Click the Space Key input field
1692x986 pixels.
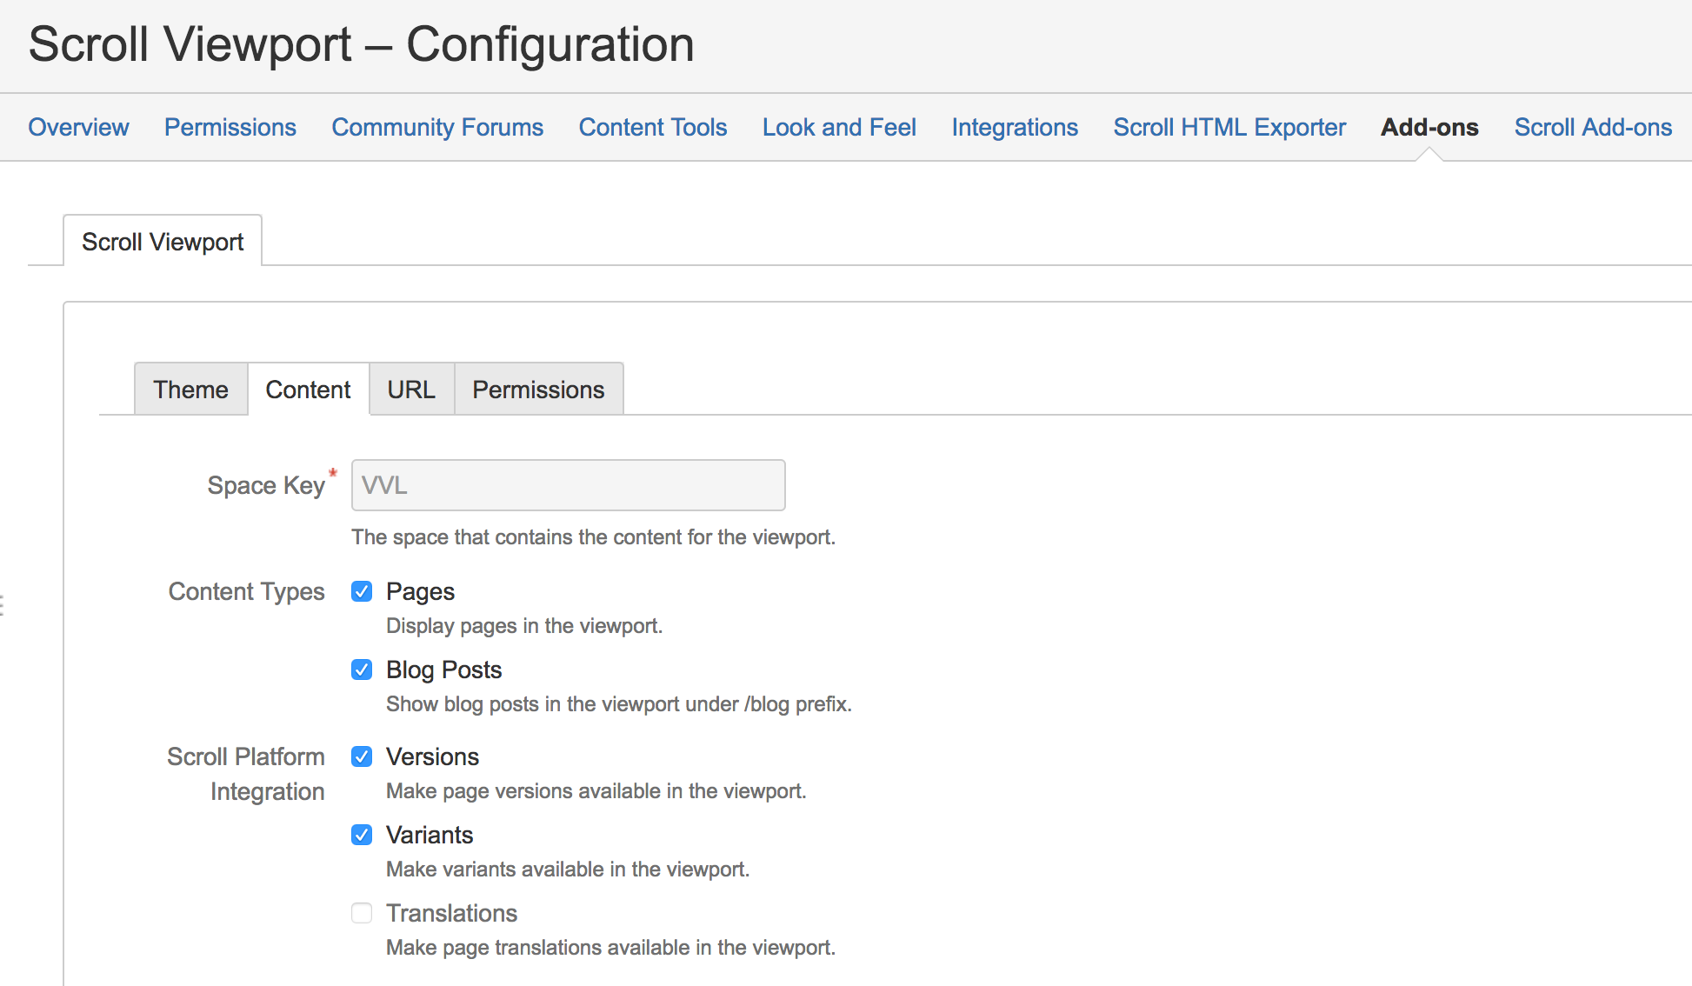point(568,485)
